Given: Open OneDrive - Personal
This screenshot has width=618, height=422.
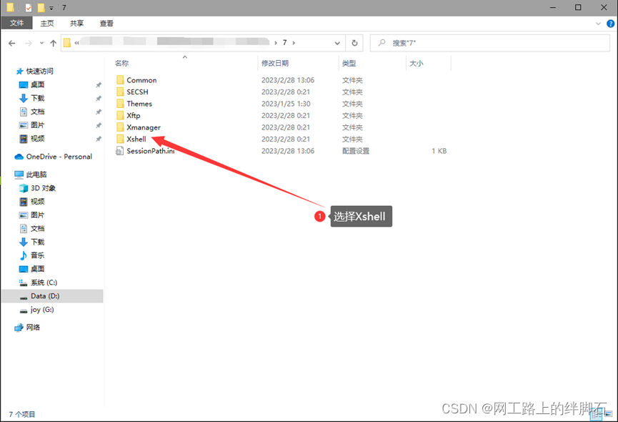Looking at the screenshot, I should [59, 157].
